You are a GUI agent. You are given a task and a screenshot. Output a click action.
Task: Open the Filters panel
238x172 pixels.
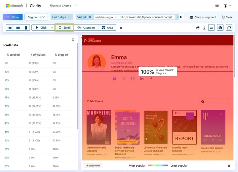13,17
